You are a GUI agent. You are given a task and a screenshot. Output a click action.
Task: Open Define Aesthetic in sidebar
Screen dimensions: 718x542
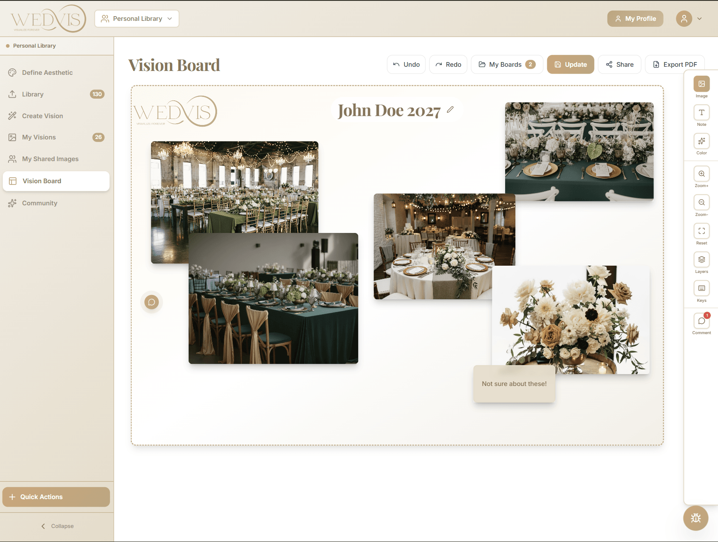[47, 73]
